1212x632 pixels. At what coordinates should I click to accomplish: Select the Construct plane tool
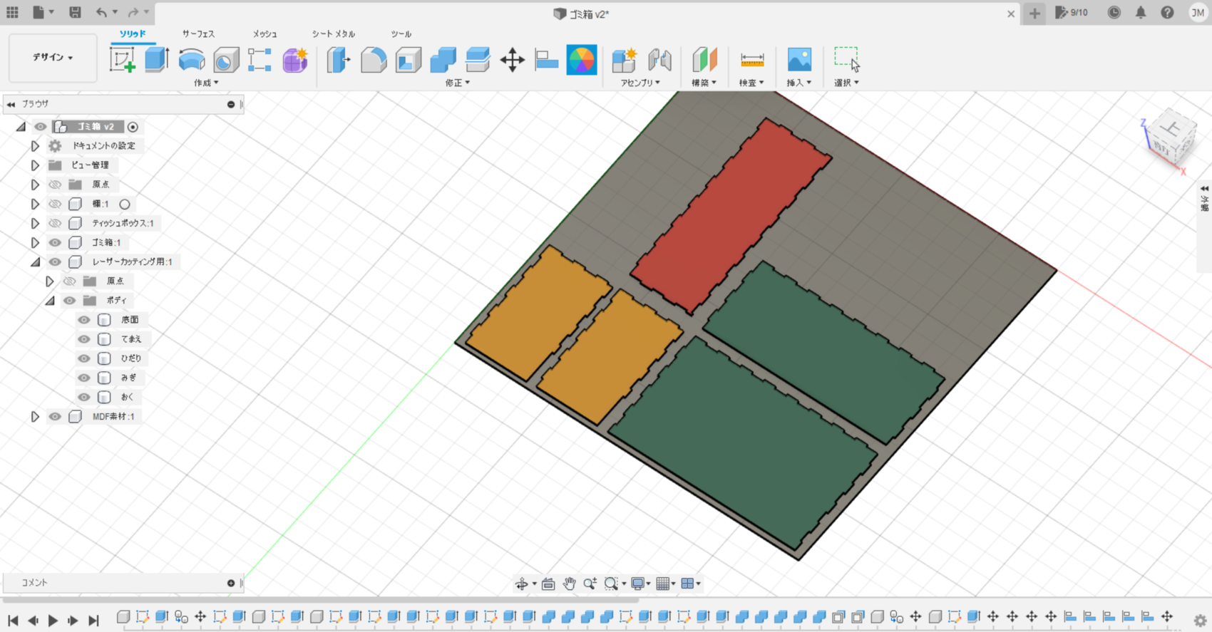click(704, 60)
